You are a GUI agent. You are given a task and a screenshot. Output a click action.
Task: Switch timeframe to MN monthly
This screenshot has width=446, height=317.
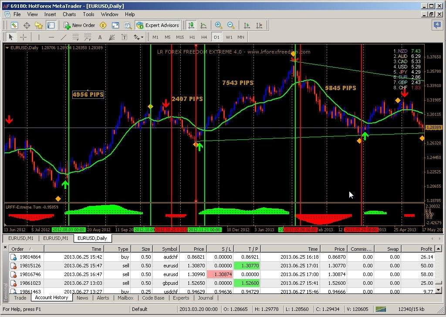[241, 37]
